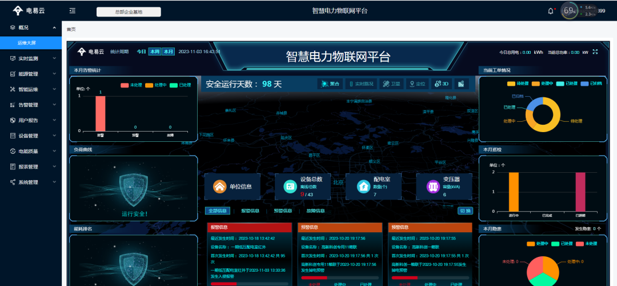Click the 系统管理 share-node icon
The image size is (617, 286).
[x=13, y=182]
